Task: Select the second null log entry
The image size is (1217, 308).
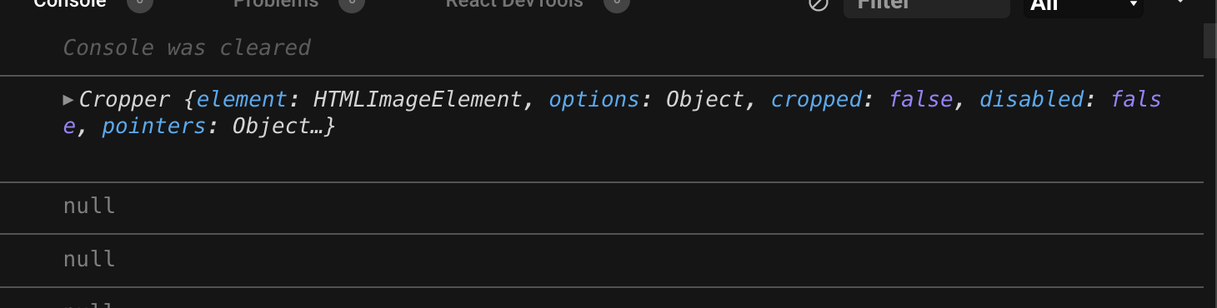Action: click(x=602, y=260)
